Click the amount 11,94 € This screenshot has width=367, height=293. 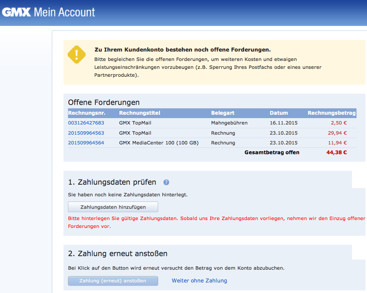click(x=337, y=143)
